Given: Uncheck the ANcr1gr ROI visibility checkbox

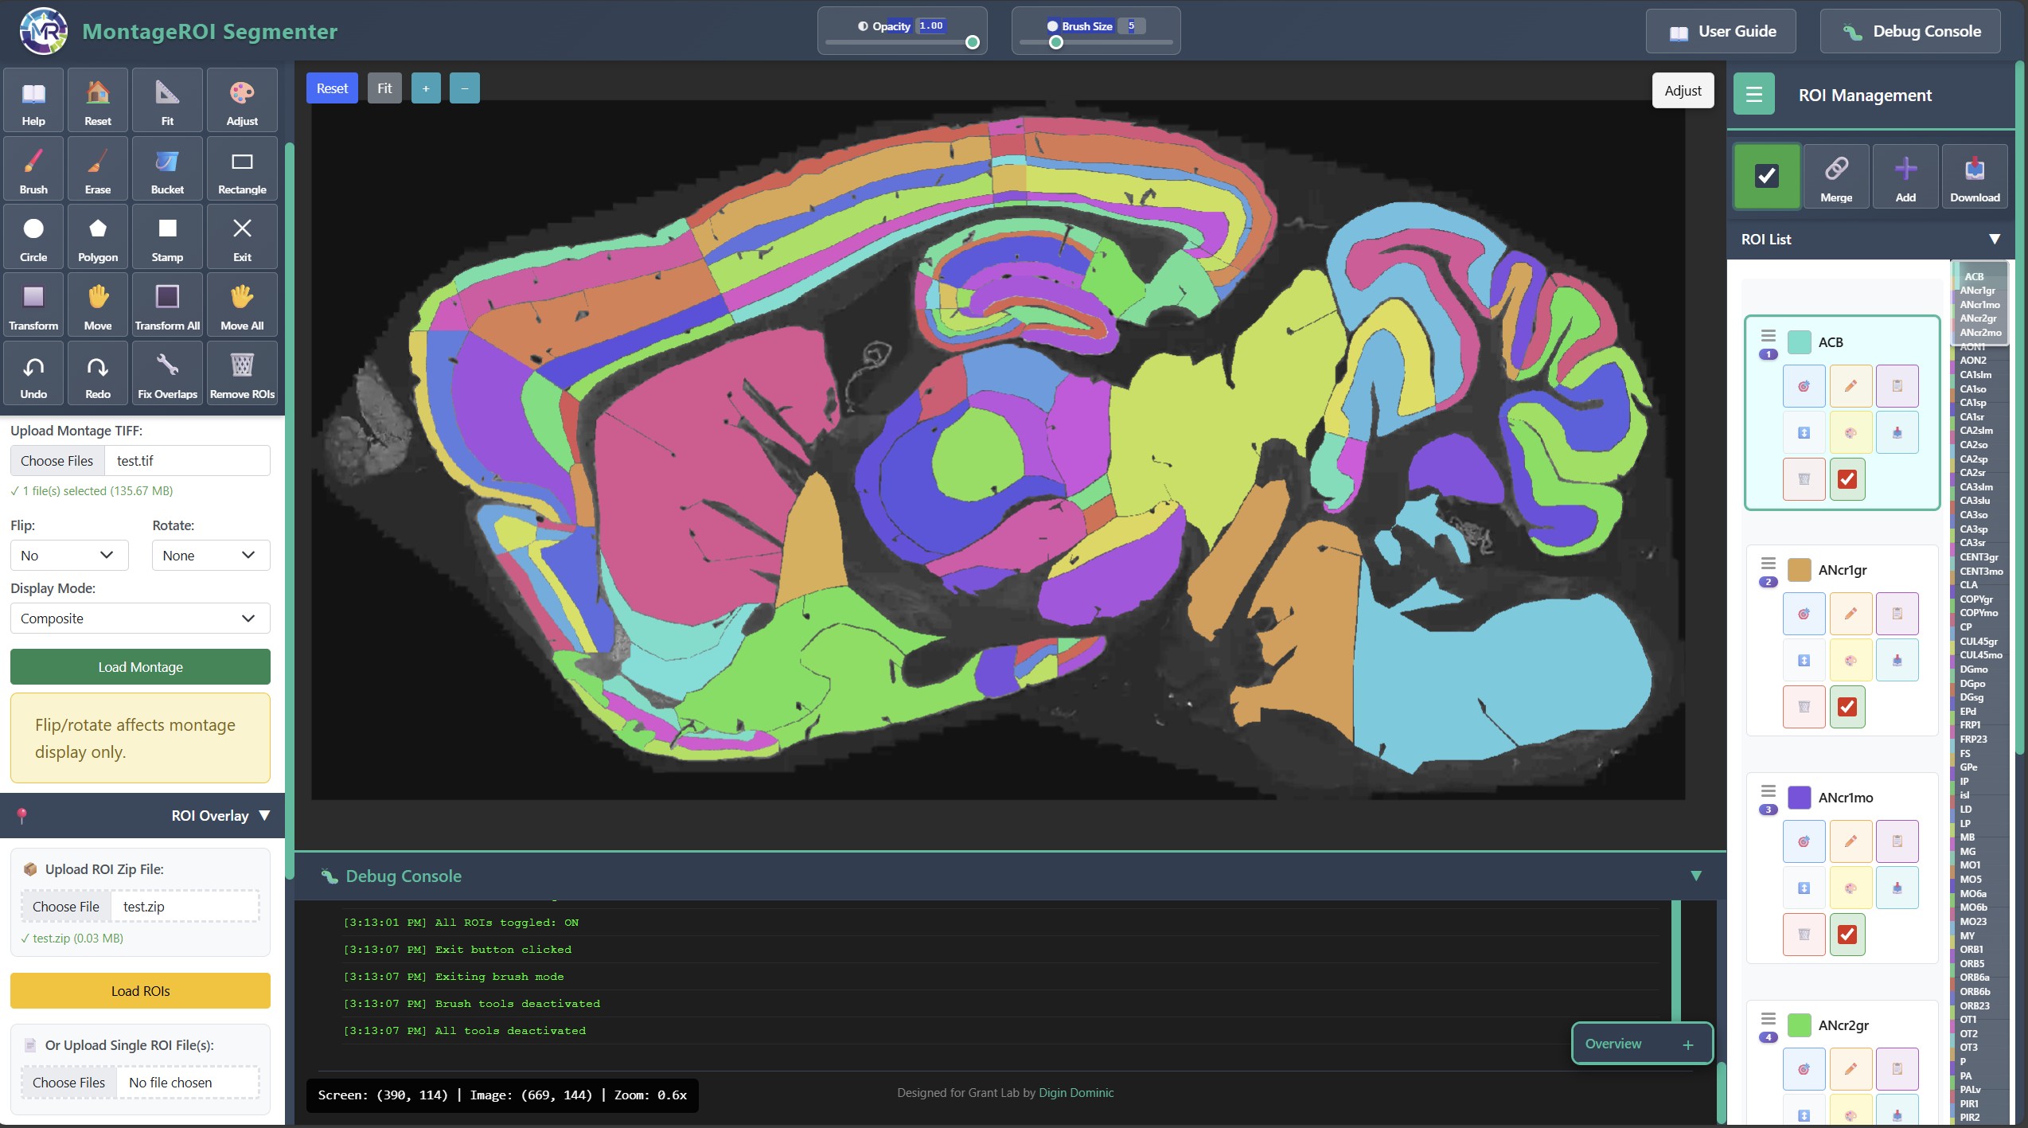Looking at the screenshot, I should tap(1847, 707).
